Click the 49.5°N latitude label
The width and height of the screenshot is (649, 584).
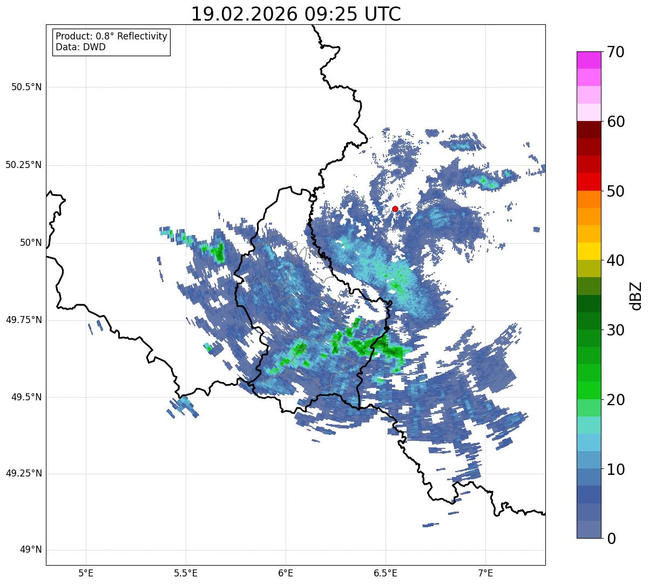tap(26, 397)
